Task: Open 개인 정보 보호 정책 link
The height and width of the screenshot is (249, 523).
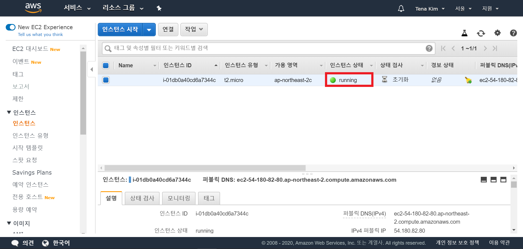Action: pos(457,242)
